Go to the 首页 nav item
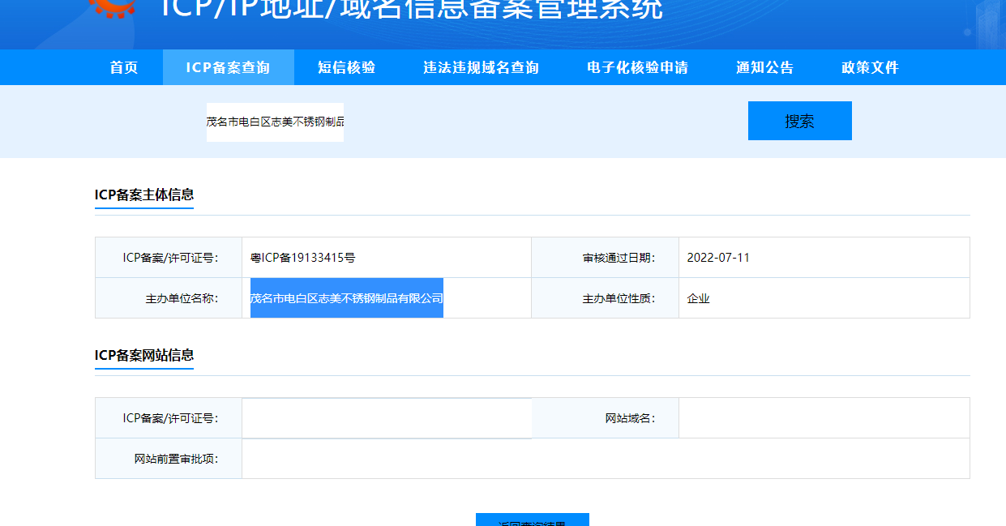The width and height of the screenshot is (1006, 526). coord(124,67)
